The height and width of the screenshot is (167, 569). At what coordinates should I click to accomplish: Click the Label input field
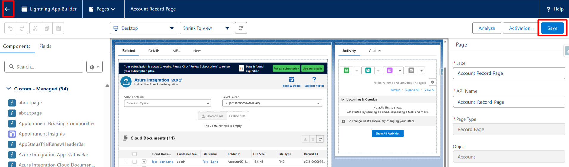pos(509,73)
